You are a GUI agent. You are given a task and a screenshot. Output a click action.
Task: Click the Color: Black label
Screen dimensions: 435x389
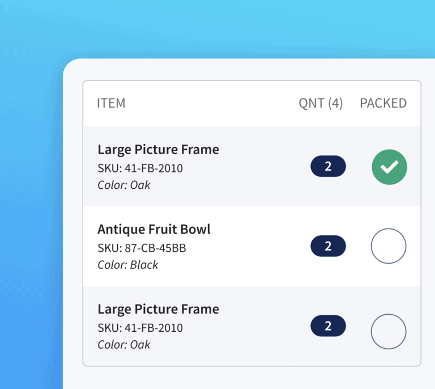(128, 265)
